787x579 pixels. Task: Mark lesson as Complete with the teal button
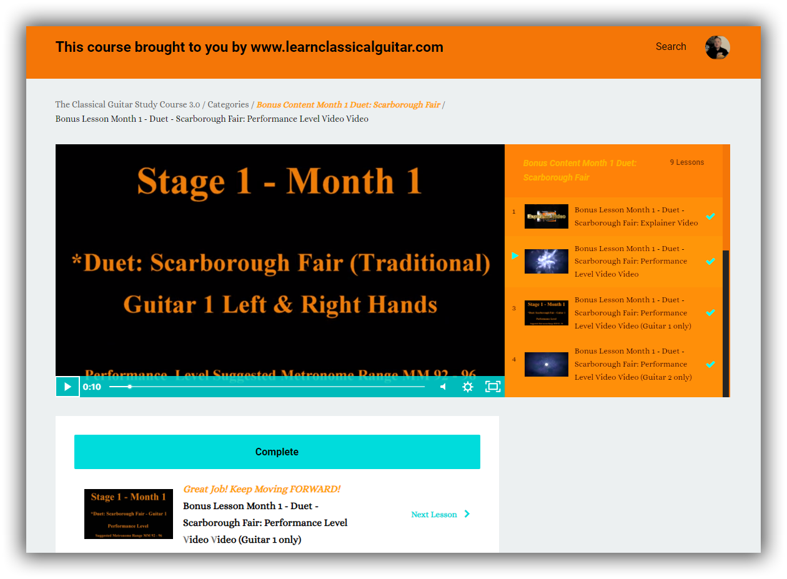tap(277, 452)
